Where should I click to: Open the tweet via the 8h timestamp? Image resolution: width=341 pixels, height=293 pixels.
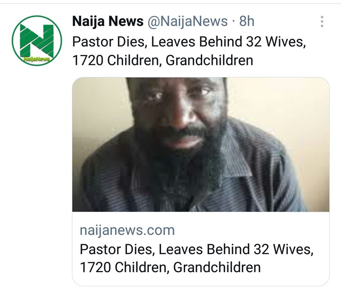pyautogui.click(x=247, y=21)
